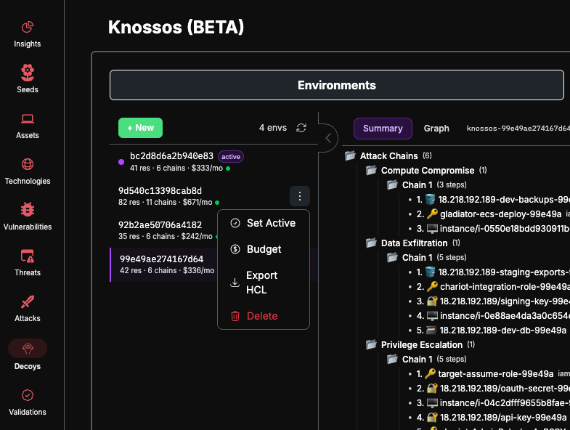Collapse the environments panel with chevron
This screenshot has width=570, height=430.
click(x=328, y=138)
